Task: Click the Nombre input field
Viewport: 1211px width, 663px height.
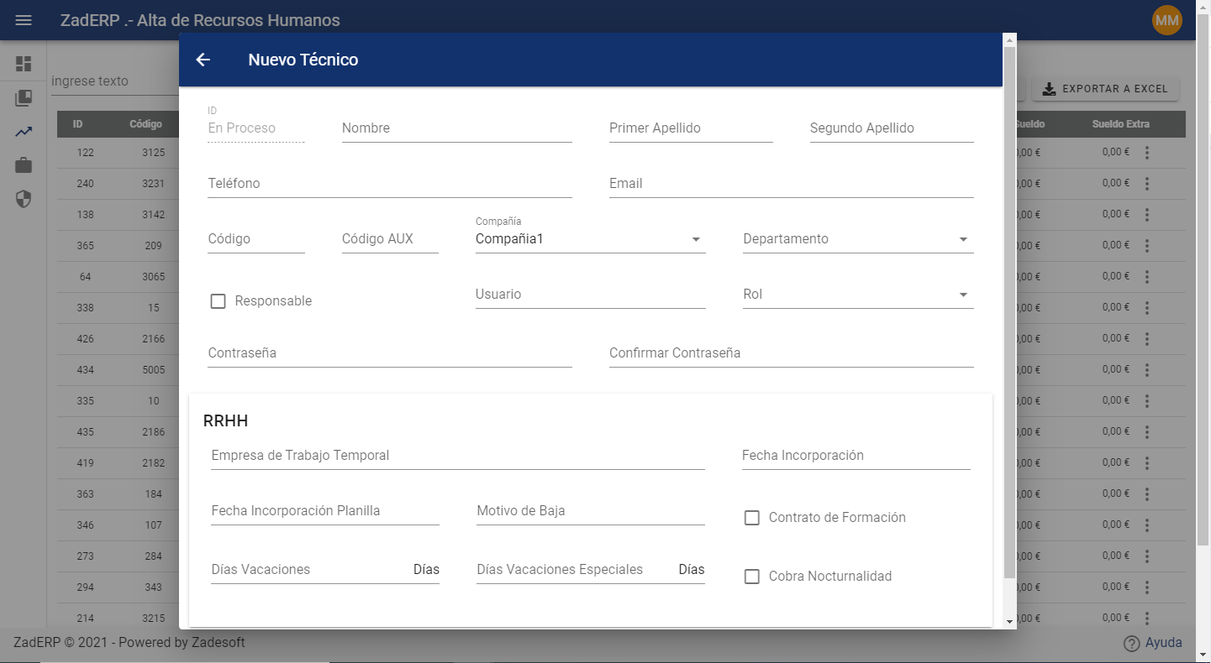Action: coord(456,128)
